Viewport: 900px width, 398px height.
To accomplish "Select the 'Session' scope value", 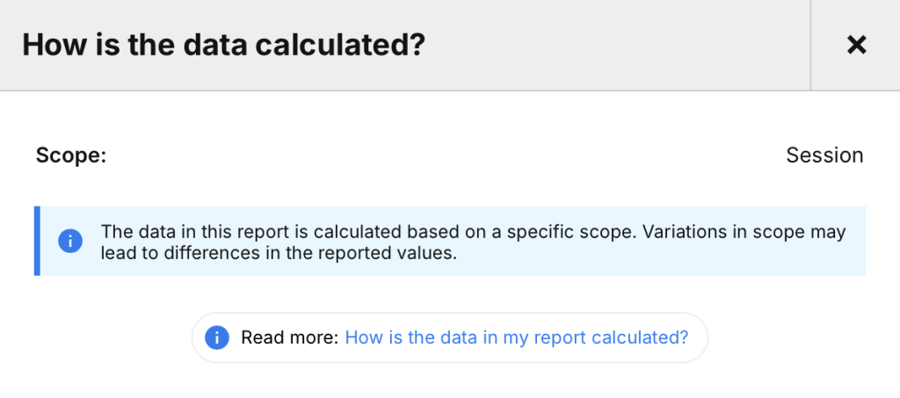I will tap(824, 156).
